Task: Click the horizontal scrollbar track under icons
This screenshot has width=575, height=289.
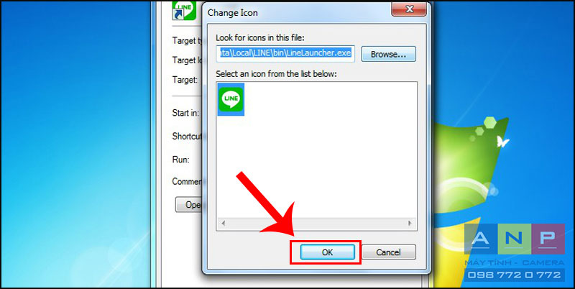Action: (x=316, y=223)
